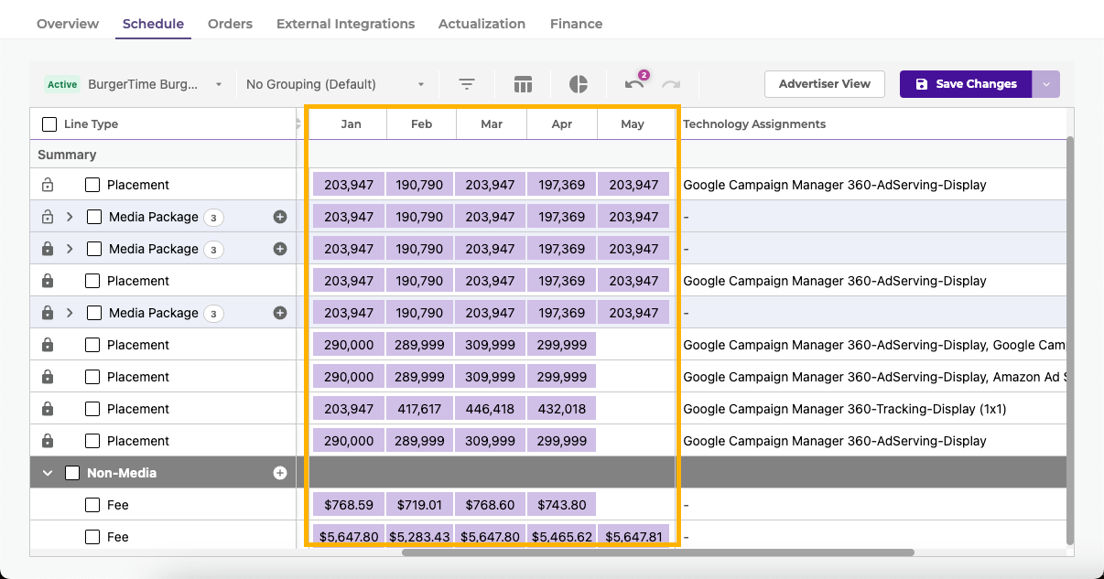
Task: Click the greyed-out redo arrow
Action: (671, 84)
